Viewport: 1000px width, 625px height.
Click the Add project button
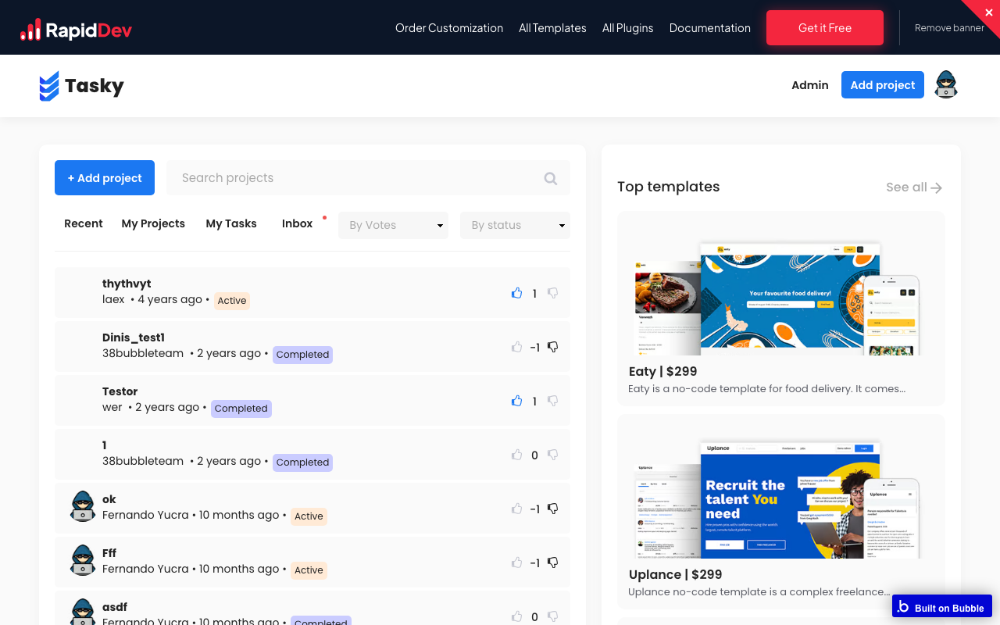click(x=882, y=84)
